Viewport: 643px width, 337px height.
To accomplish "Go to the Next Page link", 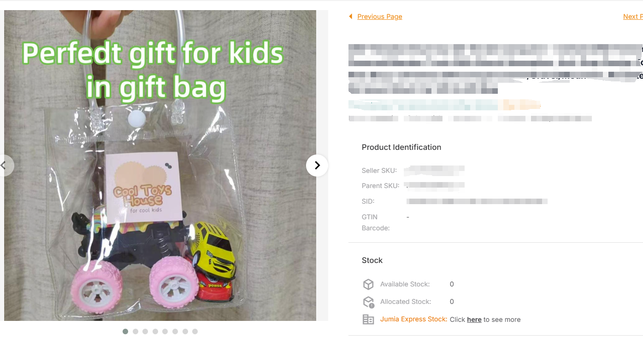I will [633, 17].
